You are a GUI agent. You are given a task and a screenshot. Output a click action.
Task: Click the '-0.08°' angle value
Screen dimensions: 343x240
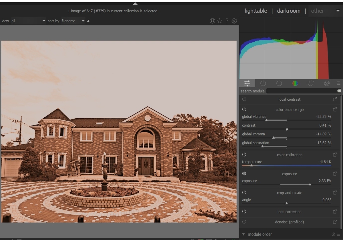click(326, 200)
